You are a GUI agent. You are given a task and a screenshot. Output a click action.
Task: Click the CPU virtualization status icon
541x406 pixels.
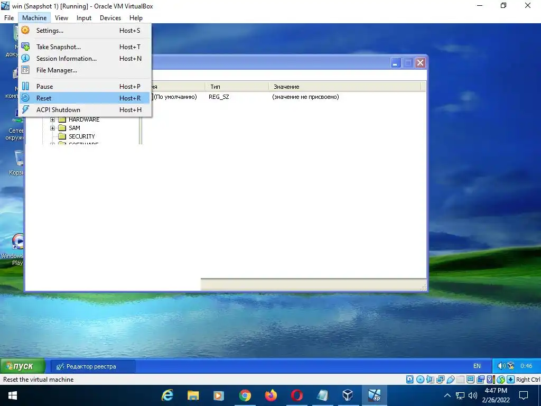(491, 380)
